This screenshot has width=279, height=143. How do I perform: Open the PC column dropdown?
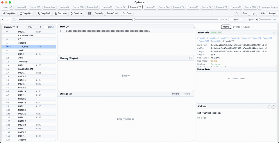35,27
